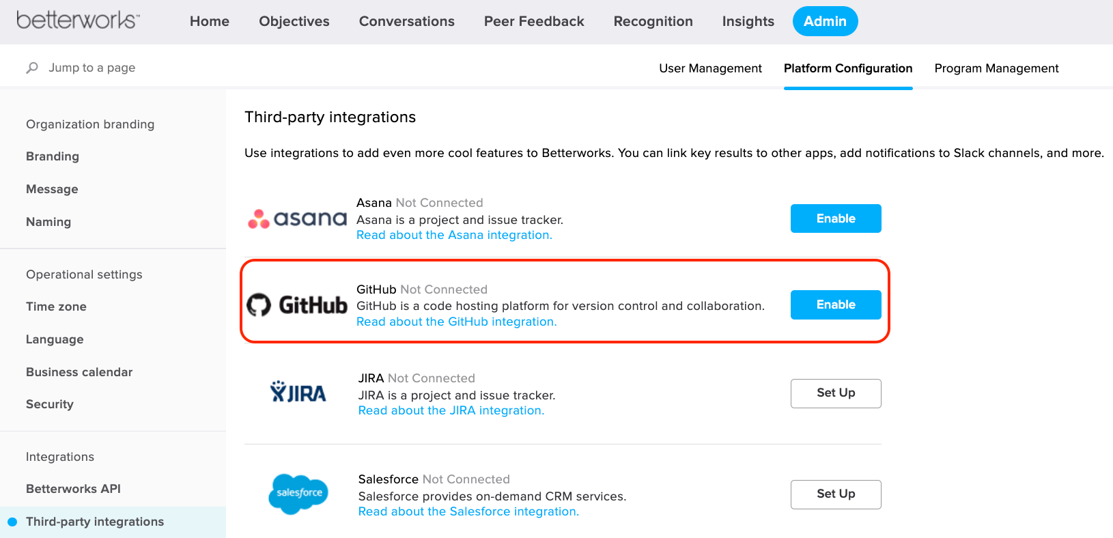
Task: Select Third-party integrations in the sidebar
Action: click(x=95, y=522)
